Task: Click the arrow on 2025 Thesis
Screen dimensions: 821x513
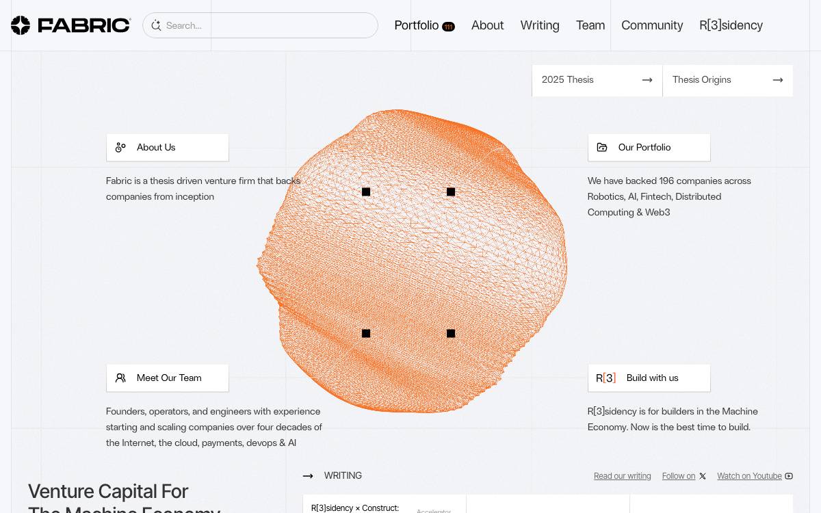Action: coord(647,80)
